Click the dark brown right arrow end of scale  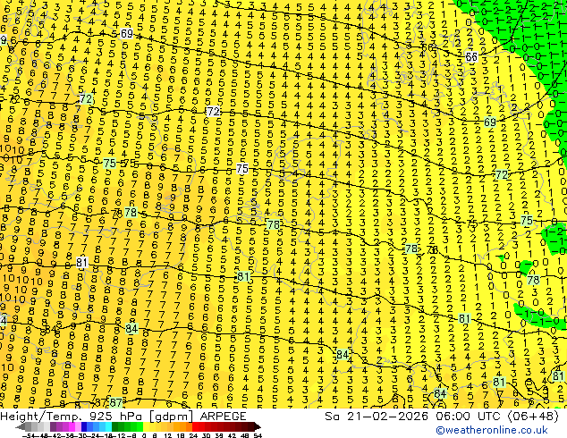tap(258, 426)
